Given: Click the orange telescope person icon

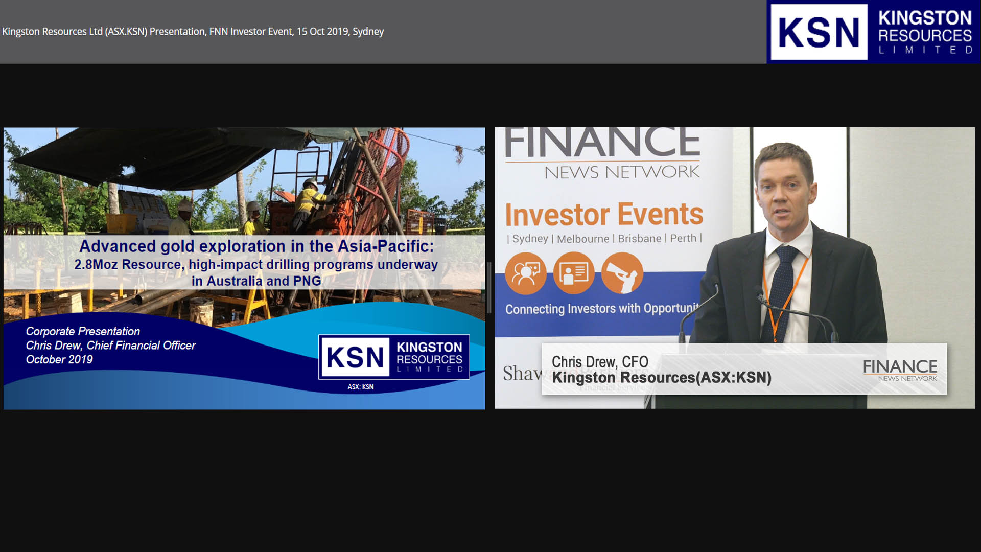Looking at the screenshot, I should pyautogui.click(x=622, y=273).
